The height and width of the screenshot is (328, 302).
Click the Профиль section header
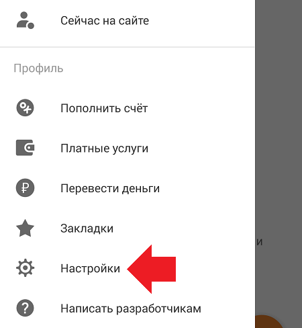point(38,69)
